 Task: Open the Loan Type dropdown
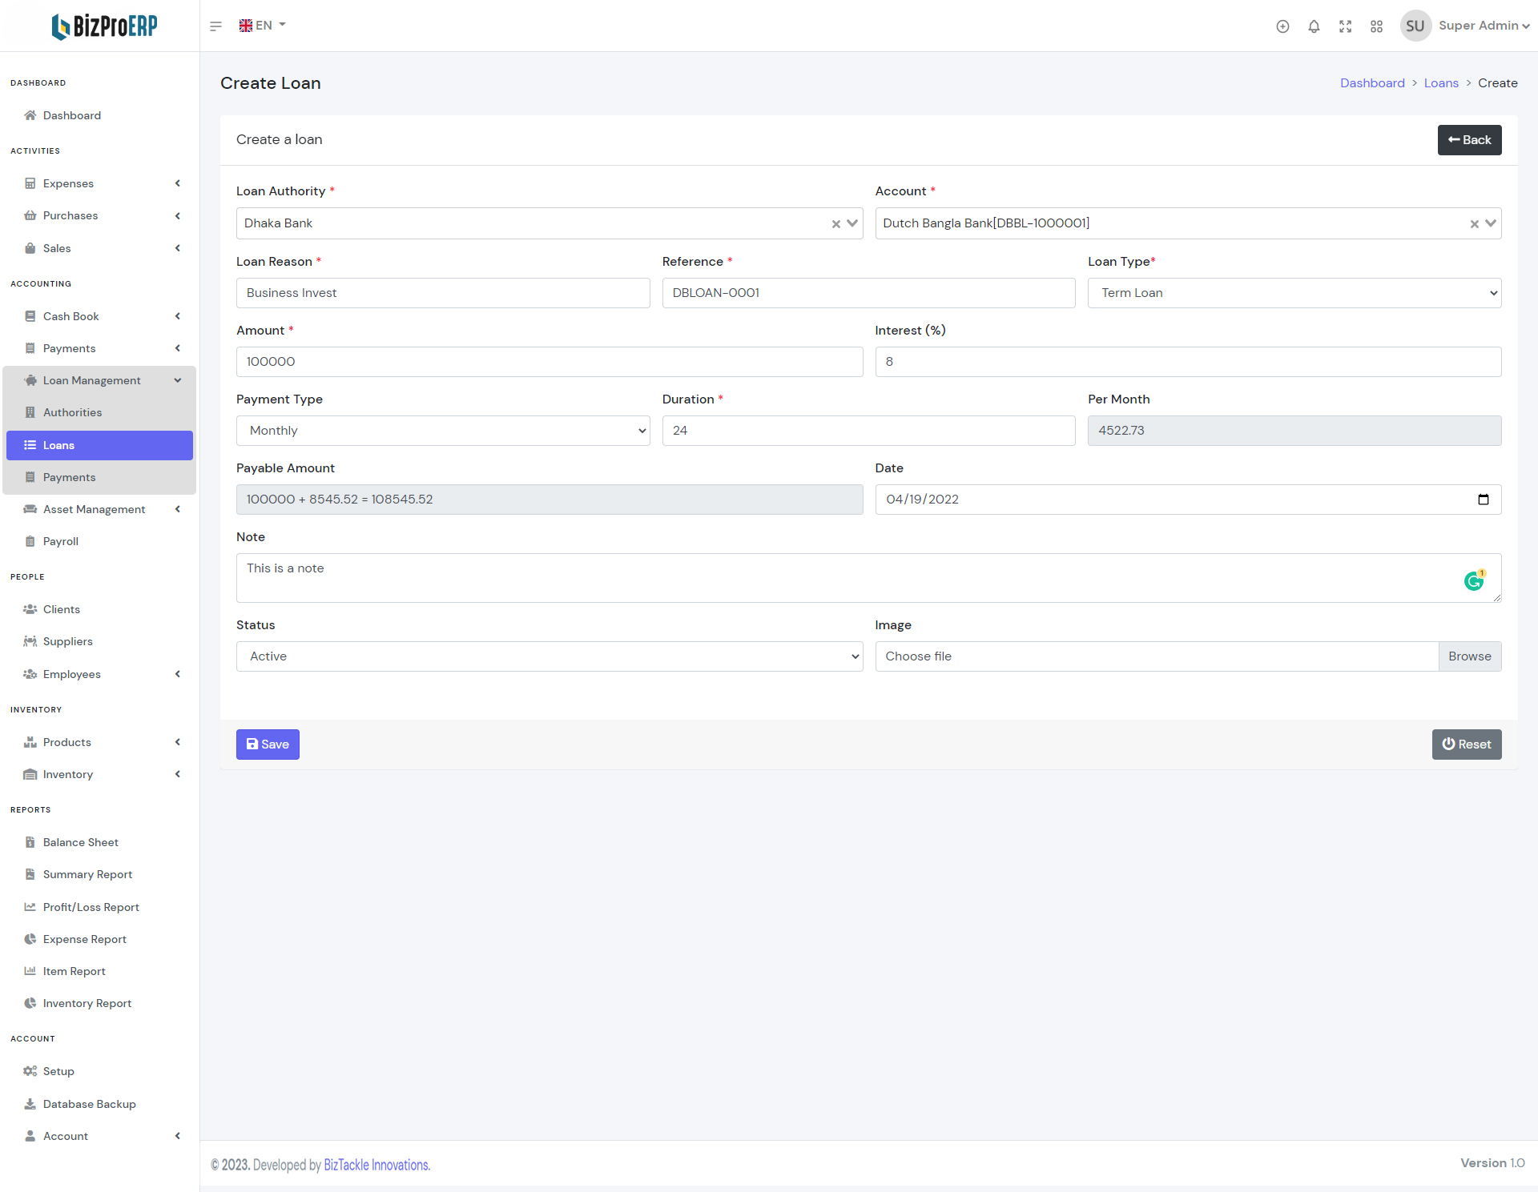(x=1294, y=293)
